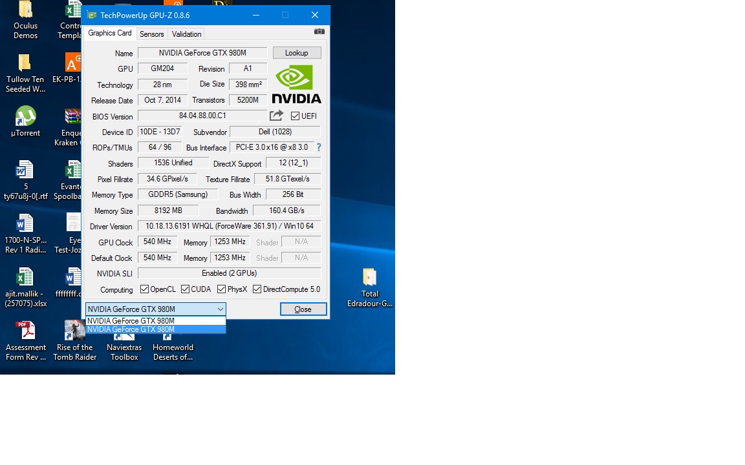The height and width of the screenshot is (465, 745).
Task: Click the Texture Fillrate value 51.8 GTexel/s
Action: coord(287,179)
